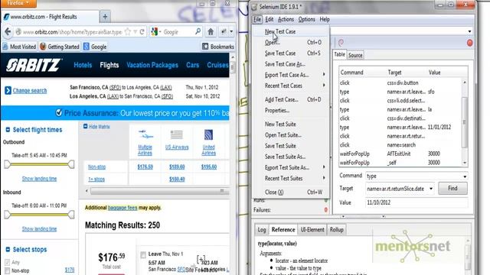Image resolution: width=490 pixels, height=275 pixels.
Task: Click outbound take-off left slider handle
Action: (7, 164)
